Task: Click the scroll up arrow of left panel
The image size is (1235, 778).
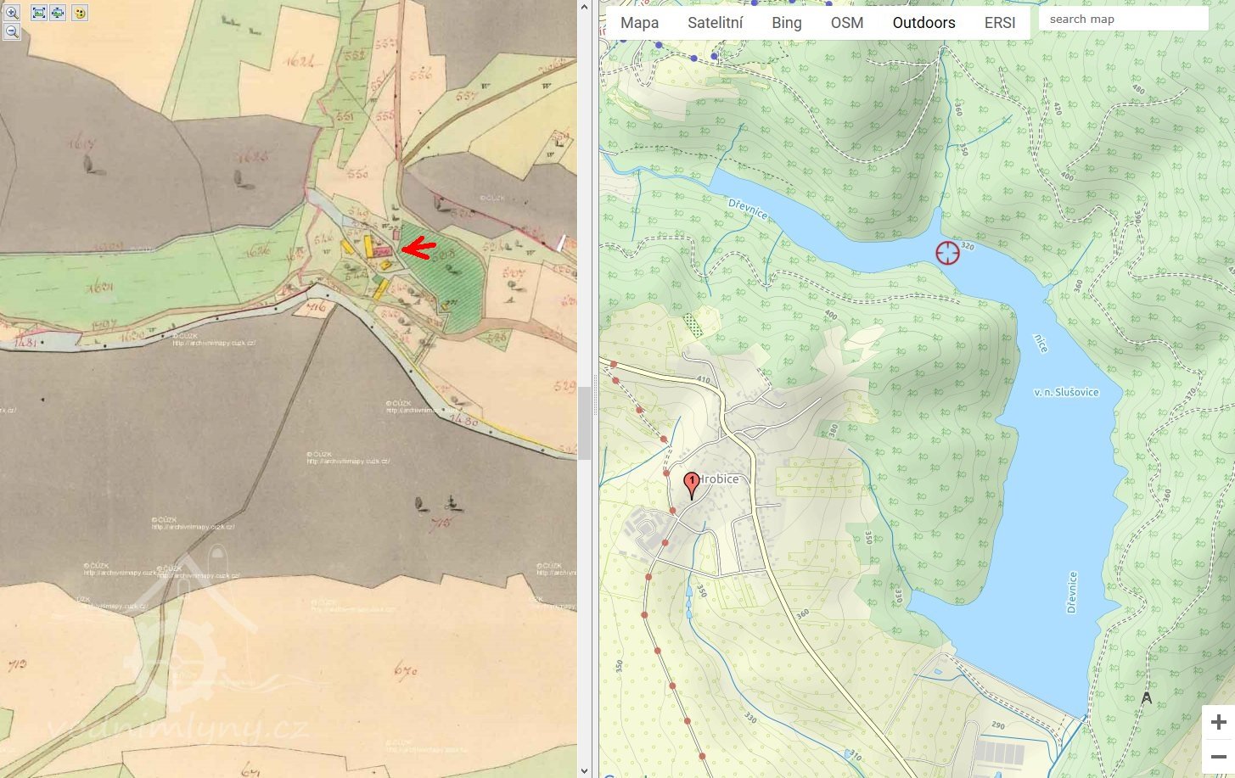Action: pyautogui.click(x=584, y=7)
